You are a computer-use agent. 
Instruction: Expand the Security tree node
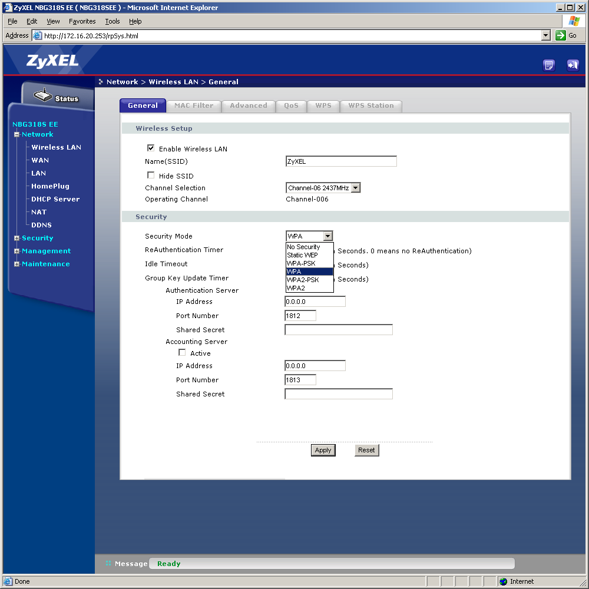pyautogui.click(x=16, y=238)
